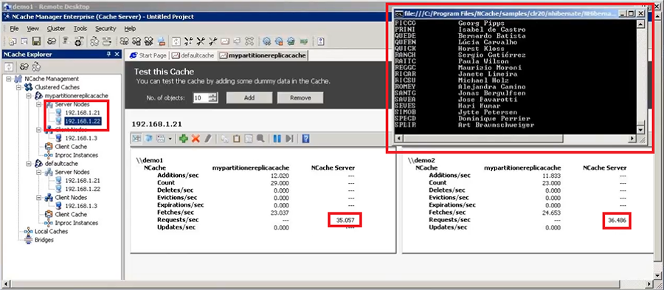The height and width of the screenshot is (290, 664).
Task: Click the last main-toolbar document icon
Action: pyautogui.click(x=321, y=41)
